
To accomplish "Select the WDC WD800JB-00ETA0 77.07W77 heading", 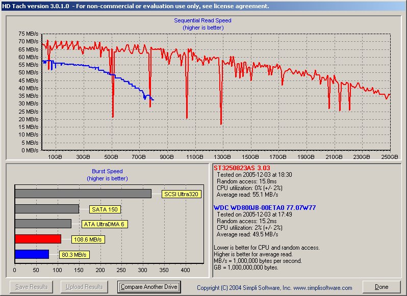I will point(265,208).
